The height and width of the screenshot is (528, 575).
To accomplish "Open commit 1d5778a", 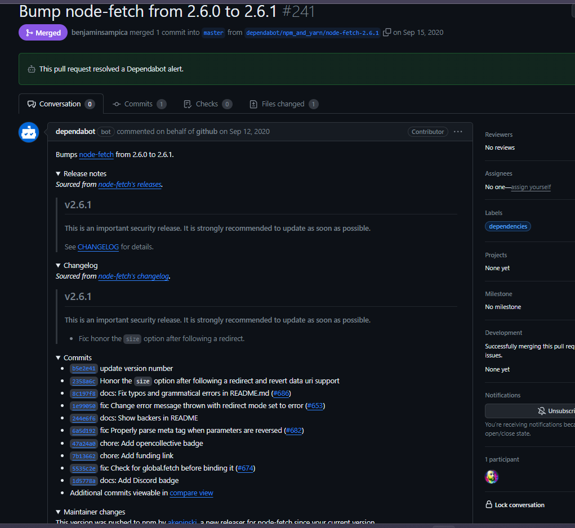I will click(83, 481).
